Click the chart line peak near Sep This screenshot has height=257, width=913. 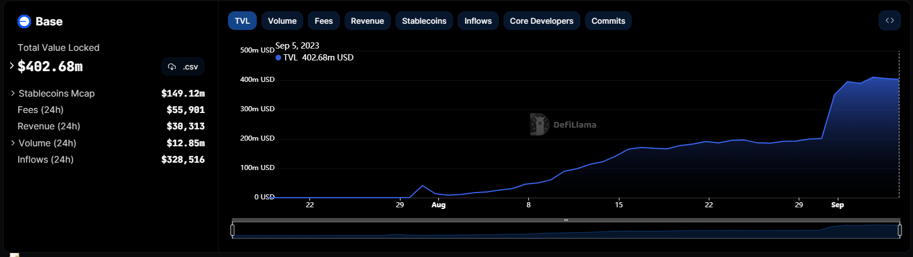(873, 77)
